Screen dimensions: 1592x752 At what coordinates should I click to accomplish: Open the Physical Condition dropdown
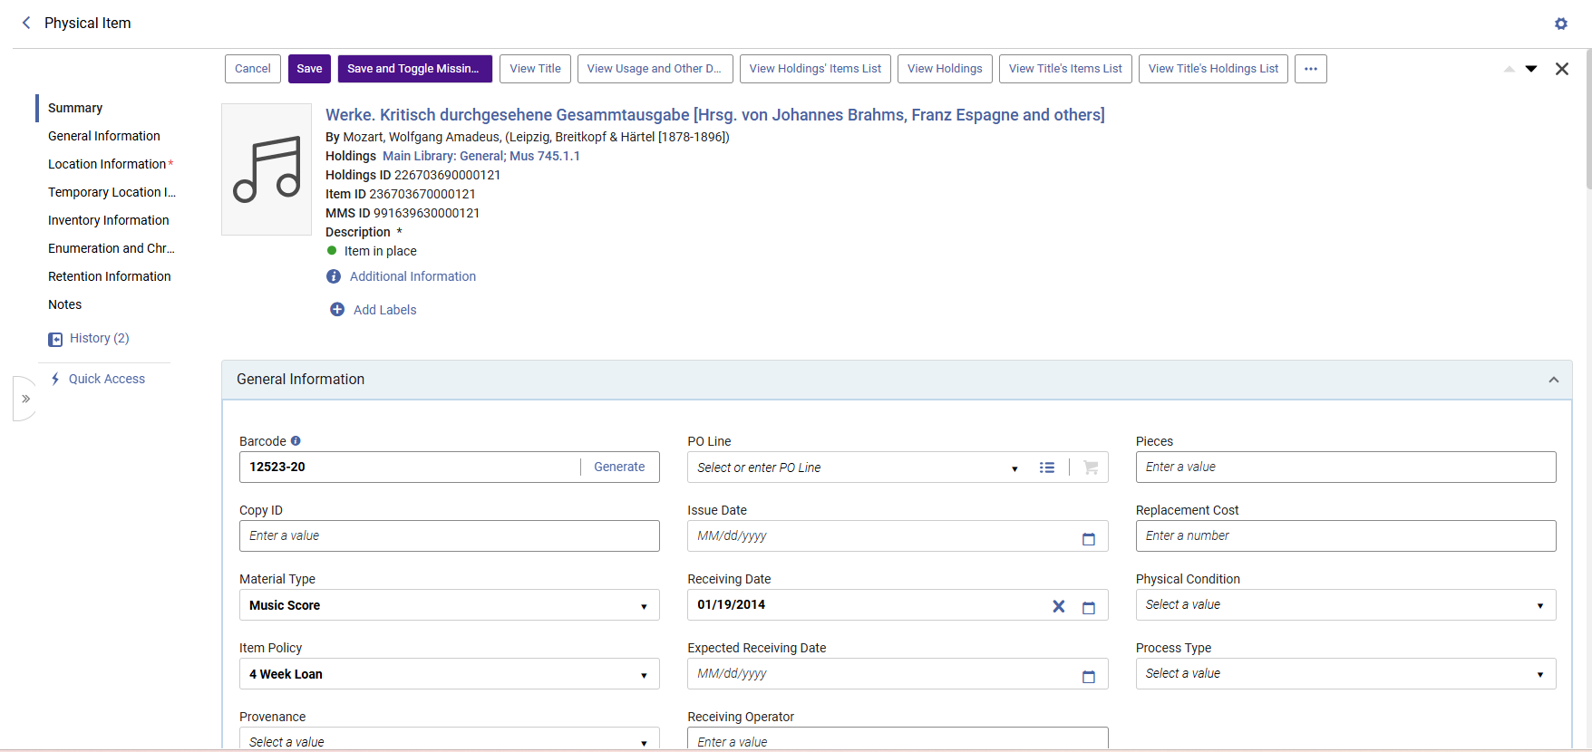click(x=1345, y=605)
